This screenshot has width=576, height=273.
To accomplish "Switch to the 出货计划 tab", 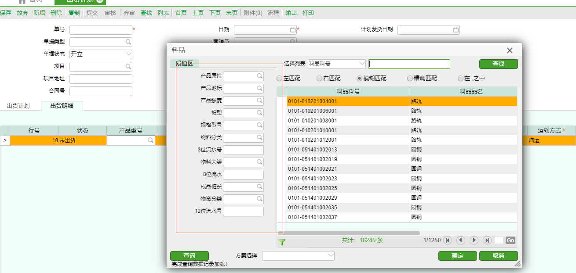I will pyautogui.click(x=18, y=106).
